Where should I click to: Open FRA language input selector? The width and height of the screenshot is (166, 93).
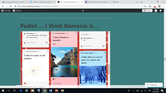click(149, 91)
